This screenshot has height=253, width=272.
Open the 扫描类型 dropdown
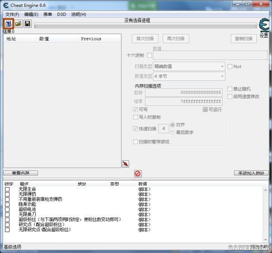coord(189,66)
